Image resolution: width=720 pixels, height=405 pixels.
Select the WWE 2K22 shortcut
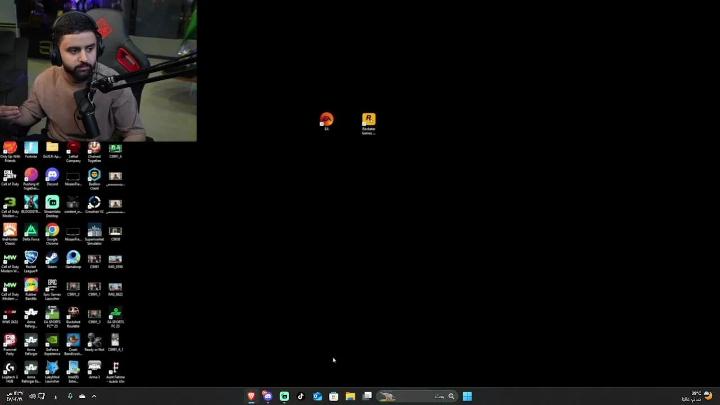[x=10, y=316]
